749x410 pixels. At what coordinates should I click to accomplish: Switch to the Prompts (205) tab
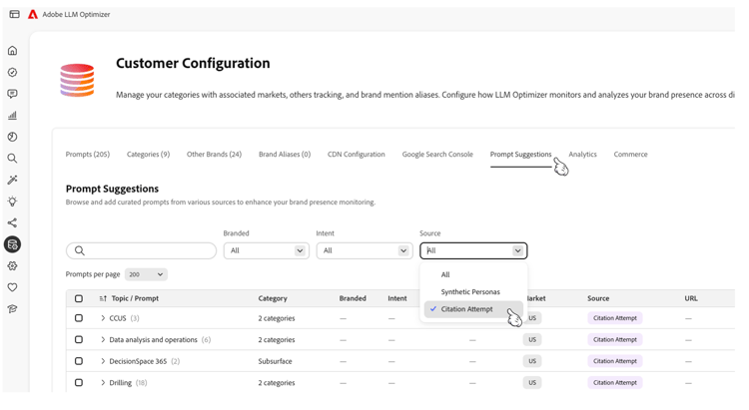(88, 155)
